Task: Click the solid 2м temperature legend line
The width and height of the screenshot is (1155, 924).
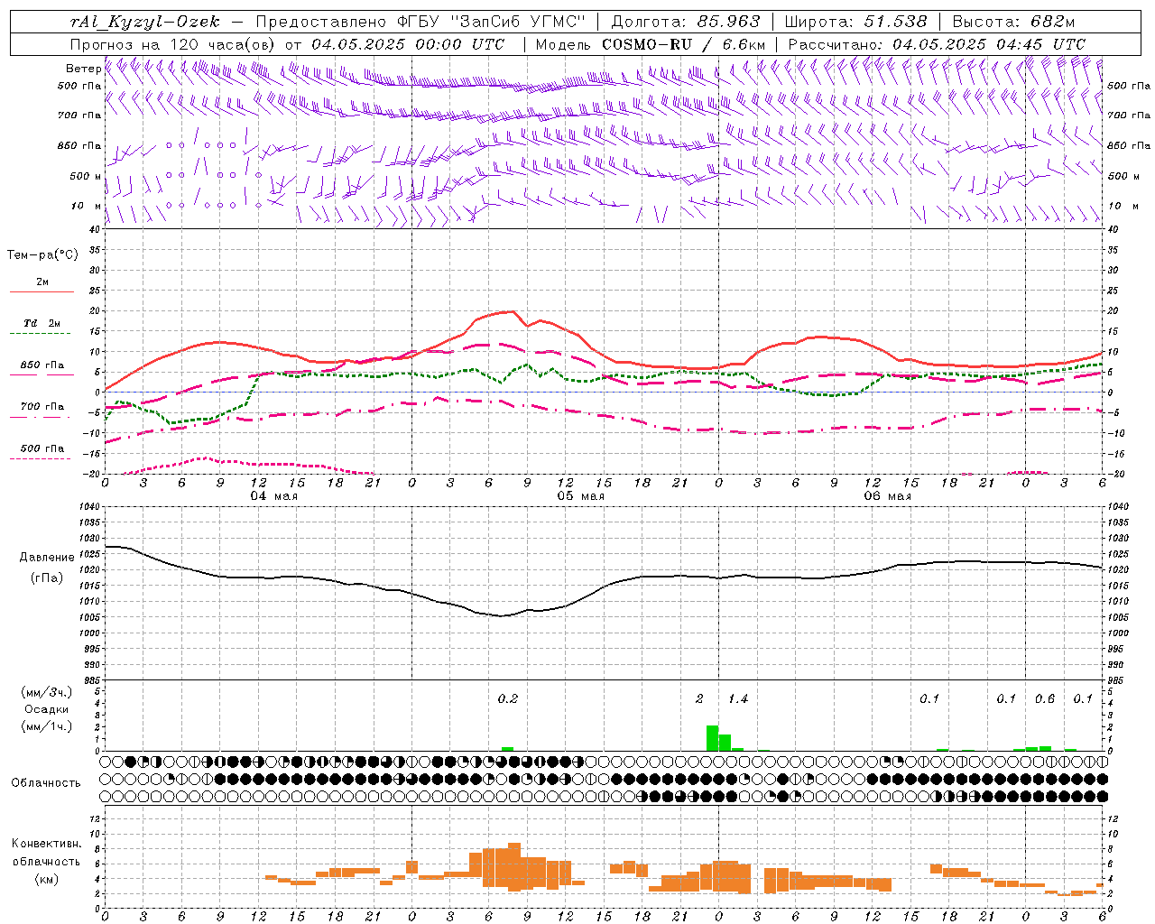Action: tap(42, 292)
